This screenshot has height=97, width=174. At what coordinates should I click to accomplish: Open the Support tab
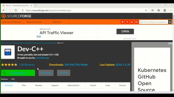pyautogui.click(x=55, y=85)
